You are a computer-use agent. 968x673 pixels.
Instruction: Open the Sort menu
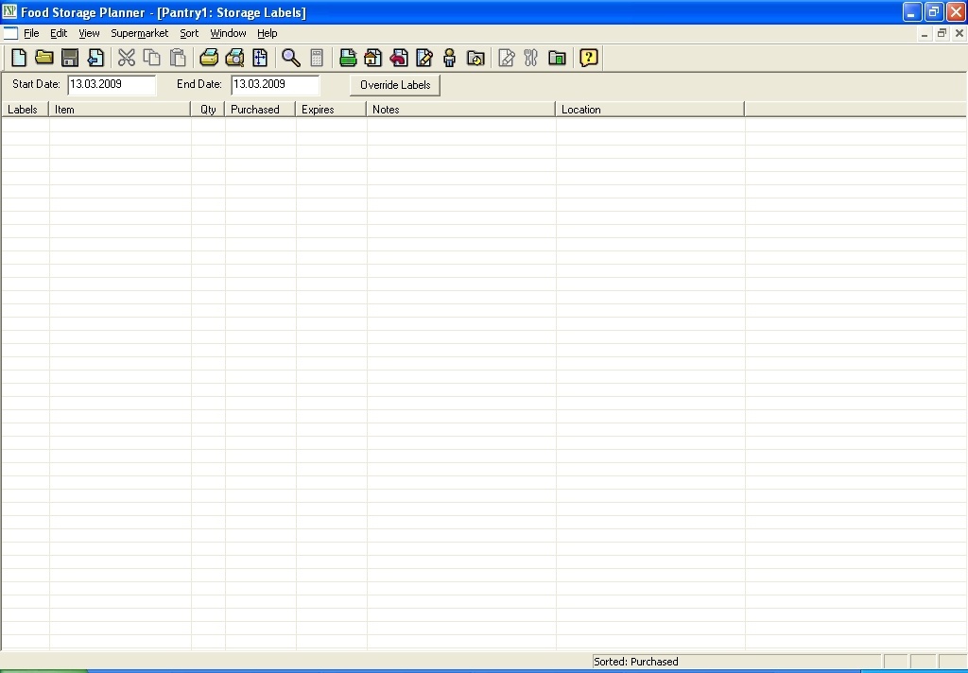tap(188, 33)
